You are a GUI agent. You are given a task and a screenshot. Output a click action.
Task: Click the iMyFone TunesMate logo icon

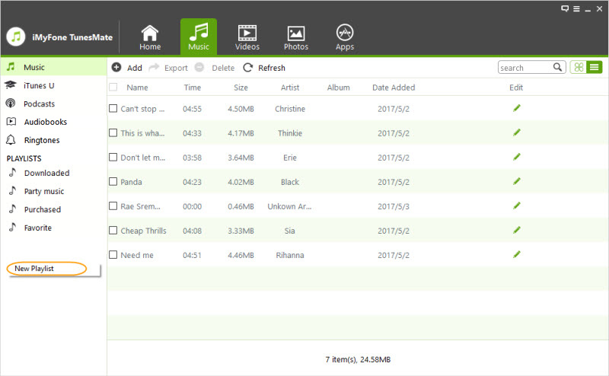point(16,37)
